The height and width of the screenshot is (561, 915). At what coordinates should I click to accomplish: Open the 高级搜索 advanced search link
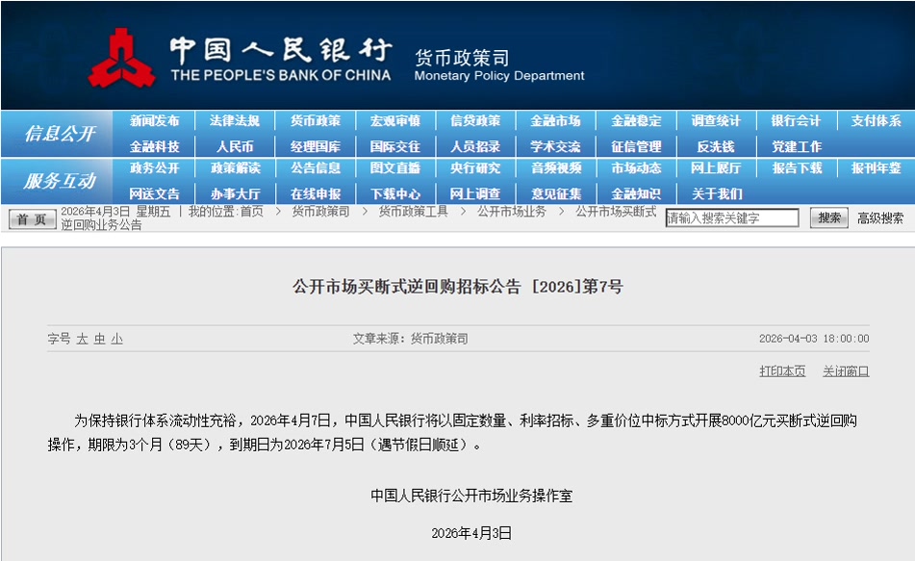(x=879, y=218)
